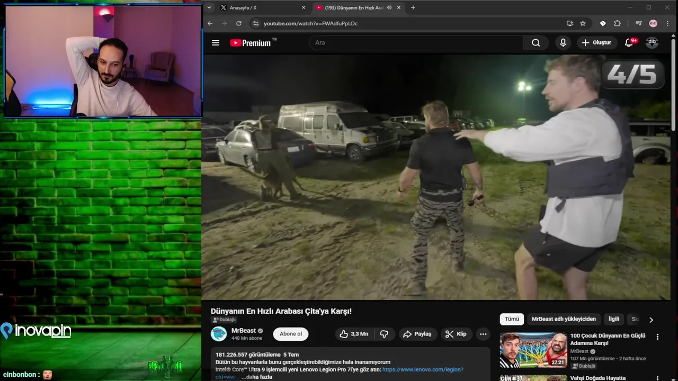Click the YouTube Ara search field
The height and width of the screenshot is (381, 678).
coord(416,43)
